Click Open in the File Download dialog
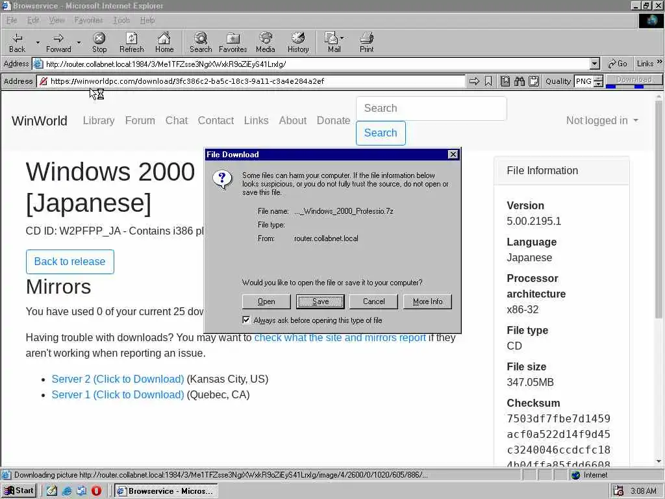Viewport: 665px width, 499px height. coord(266,301)
